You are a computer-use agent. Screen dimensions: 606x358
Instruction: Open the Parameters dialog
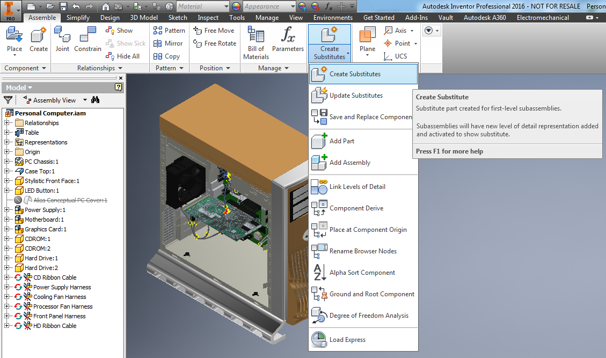click(288, 39)
